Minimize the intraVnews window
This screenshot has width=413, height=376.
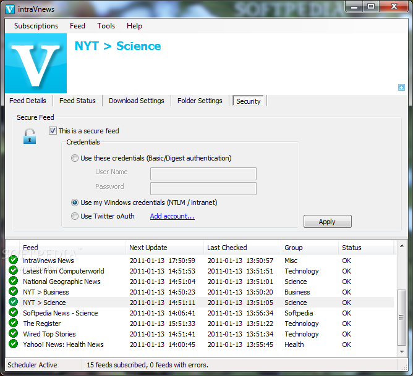coord(354,7)
